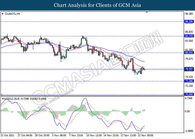Select the -1.0895 MACD scale value
Screen dimensions: 195x139
coord(189,130)
